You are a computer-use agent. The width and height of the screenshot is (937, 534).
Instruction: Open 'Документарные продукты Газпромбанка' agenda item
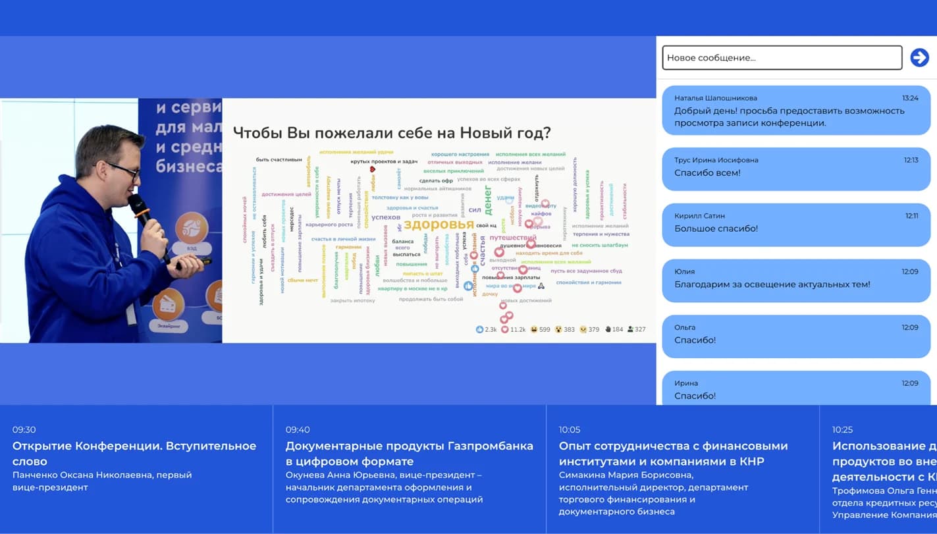pyautogui.click(x=410, y=469)
